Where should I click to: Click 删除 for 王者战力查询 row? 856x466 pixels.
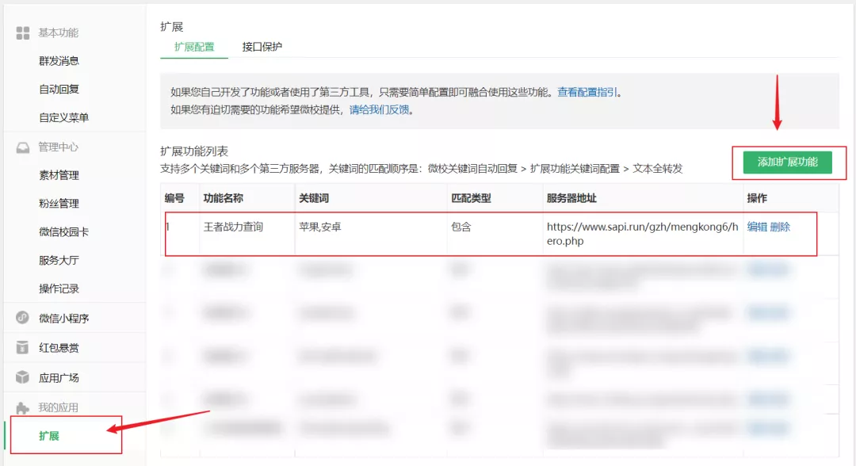point(780,227)
